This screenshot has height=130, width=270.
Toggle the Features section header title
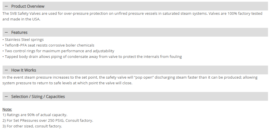(19, 32)
